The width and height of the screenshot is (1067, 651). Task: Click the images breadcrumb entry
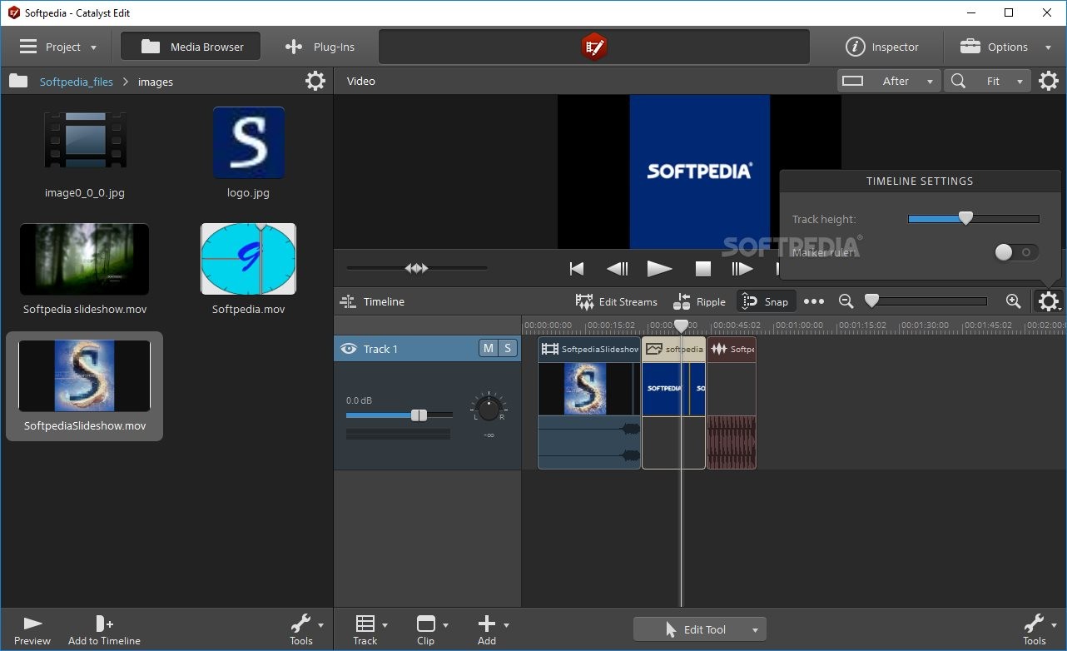(x=156, y=82)
